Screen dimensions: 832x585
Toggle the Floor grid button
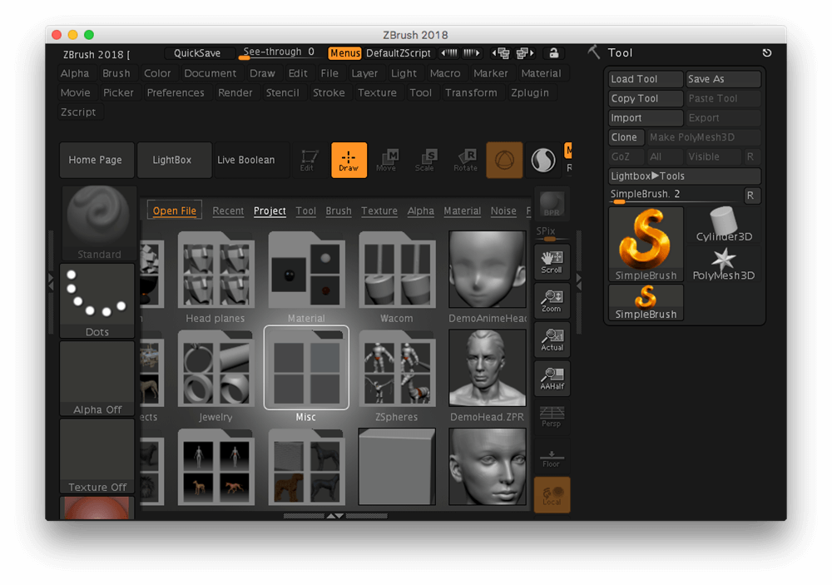point(552,457)
